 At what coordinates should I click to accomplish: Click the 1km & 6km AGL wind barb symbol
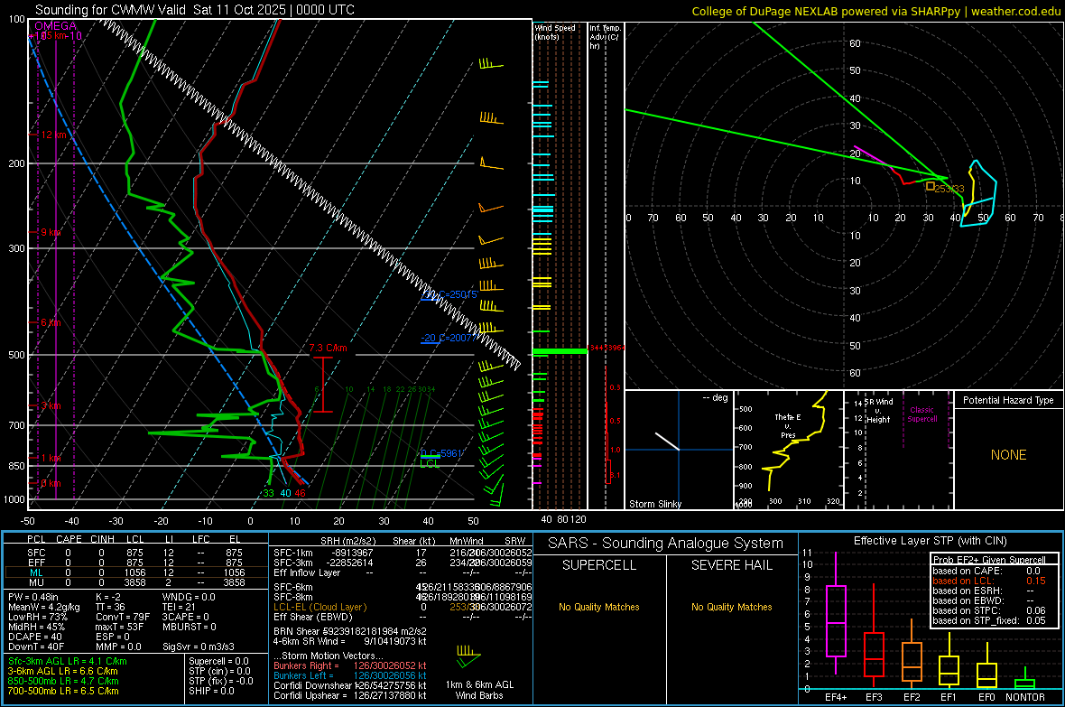point(468,656)
